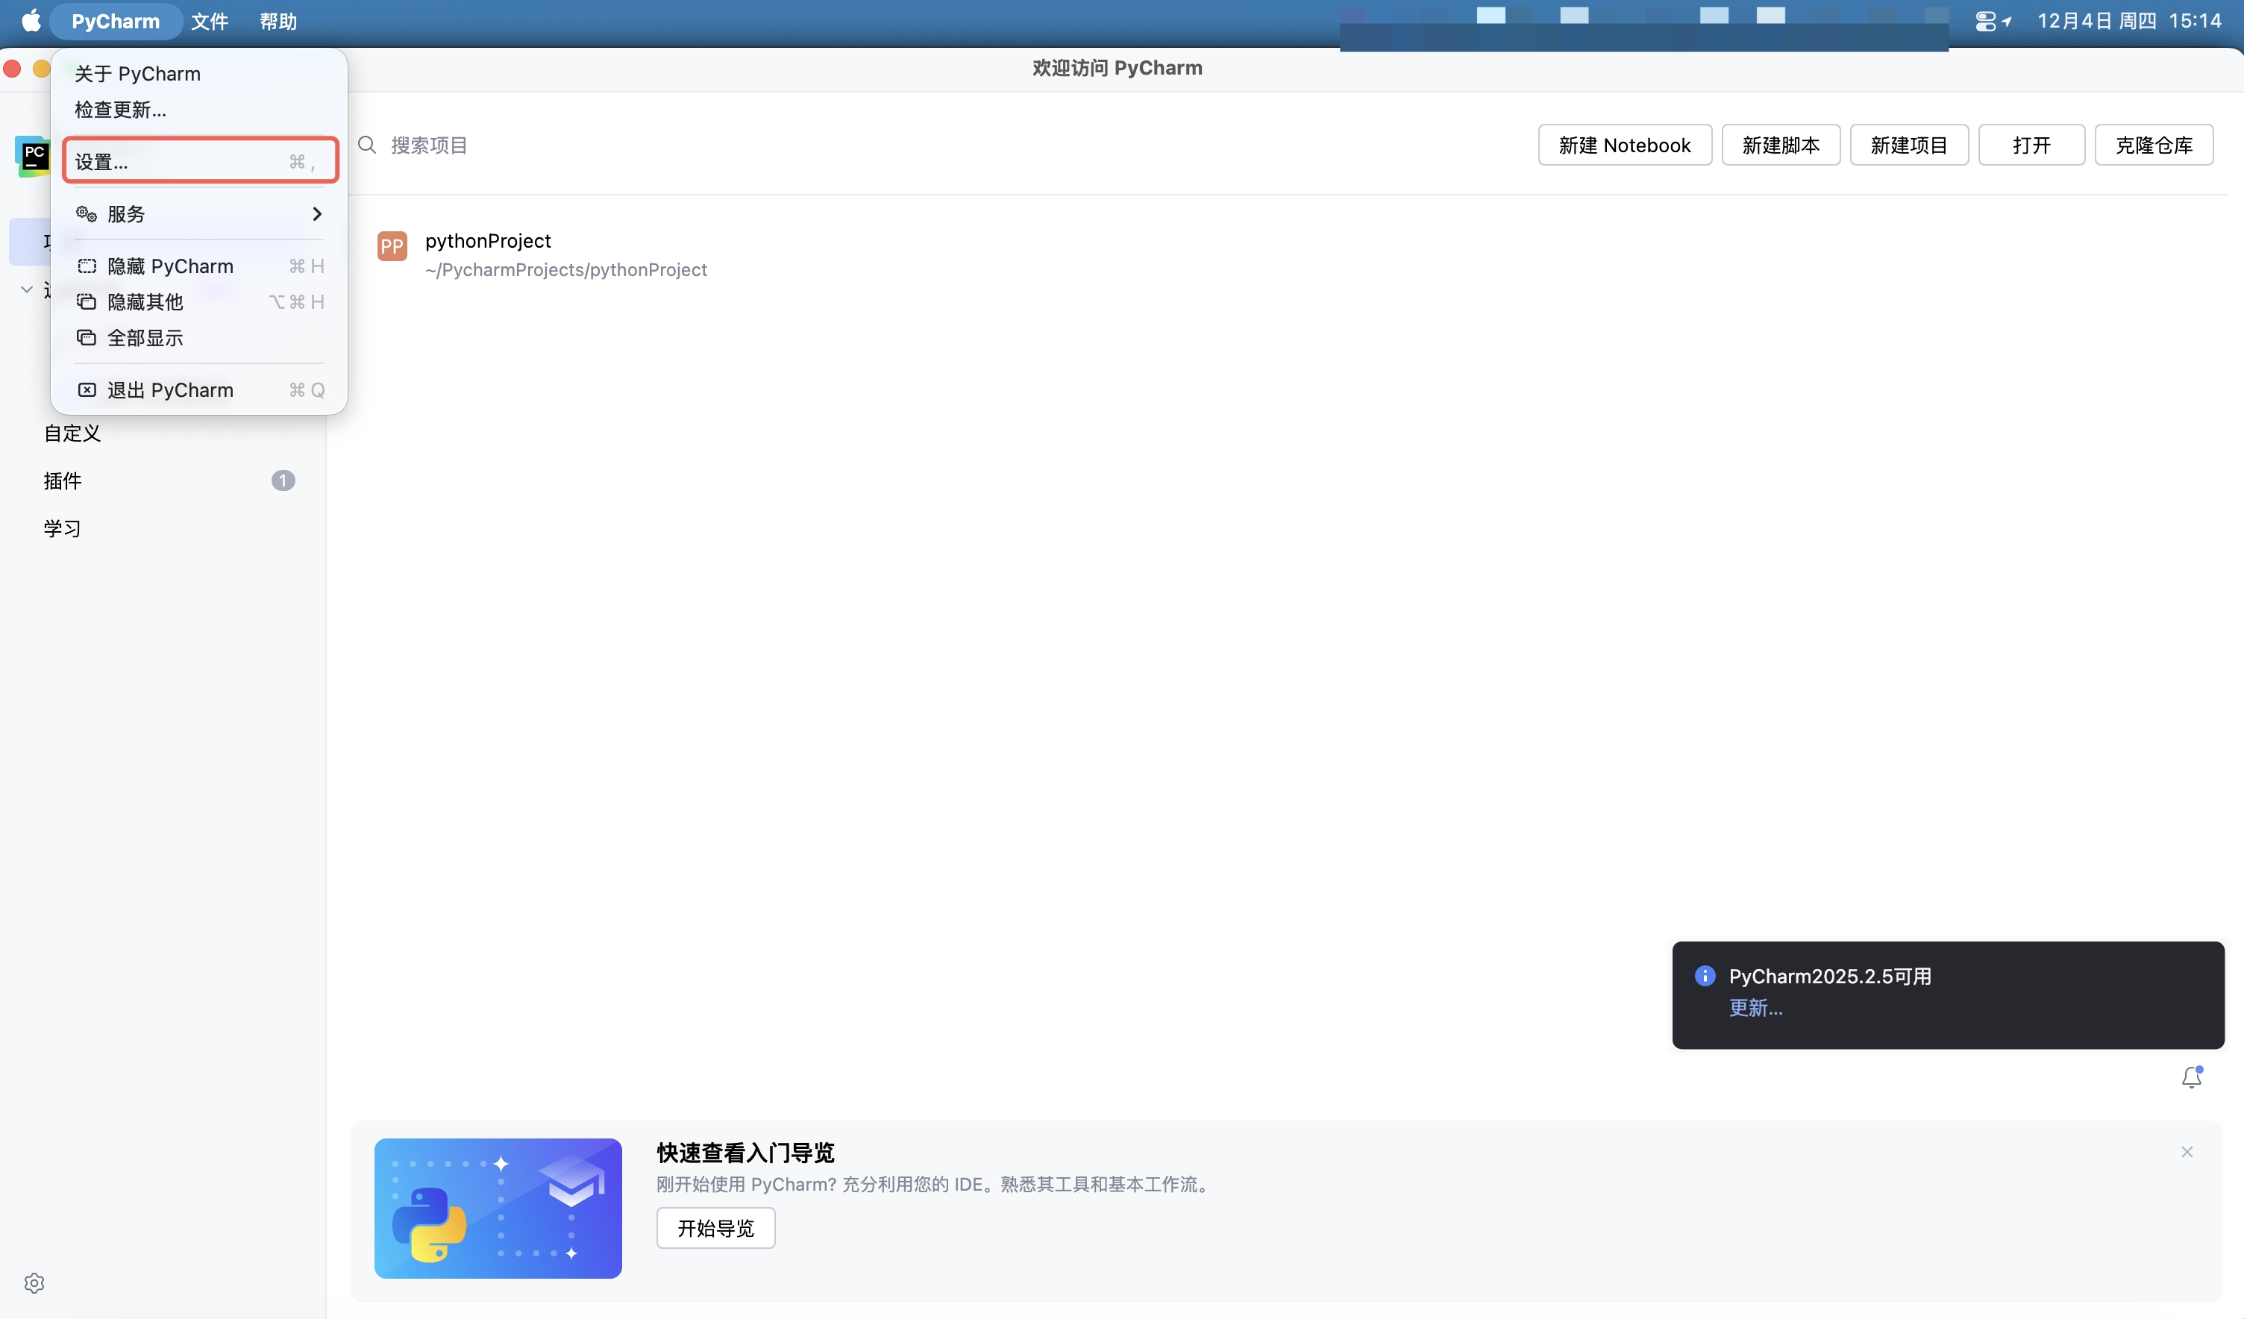Click the search magnifier icon
Viewport: 2244px width, 1319px height.
coord(367,145)
